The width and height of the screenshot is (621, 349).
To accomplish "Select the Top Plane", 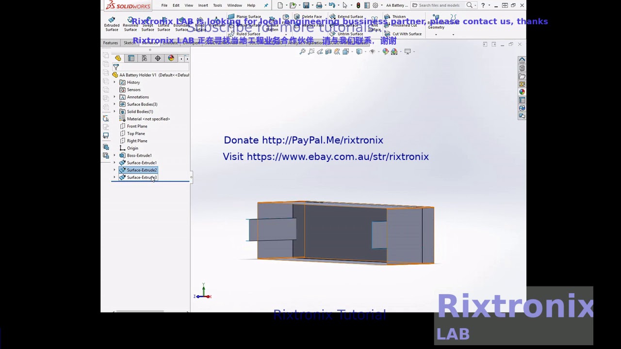I will click(132, 133).
